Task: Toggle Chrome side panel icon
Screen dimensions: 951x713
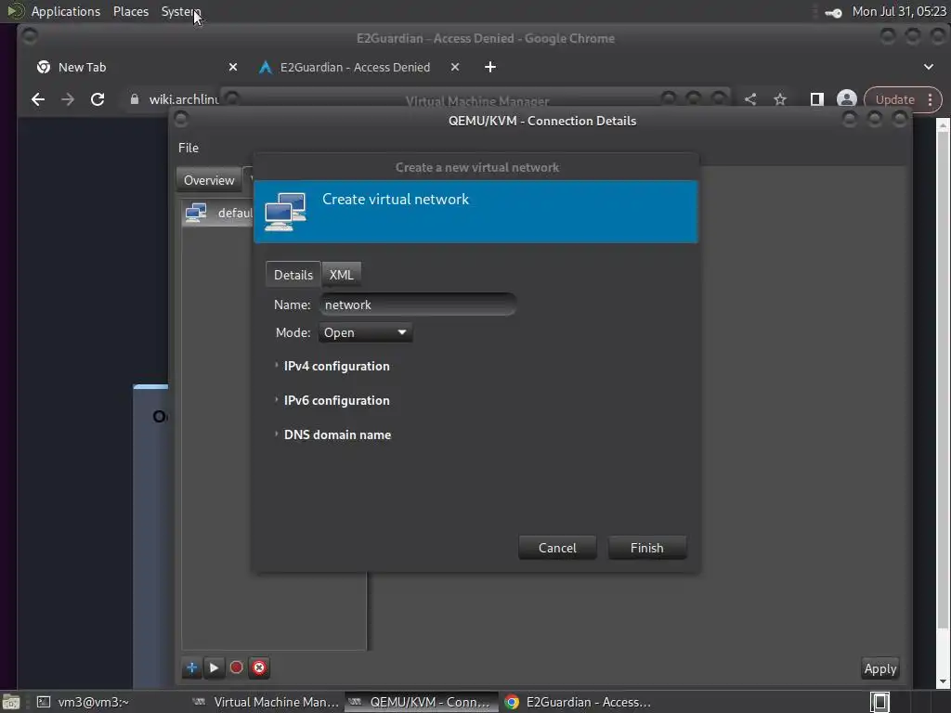Action: 817,99
